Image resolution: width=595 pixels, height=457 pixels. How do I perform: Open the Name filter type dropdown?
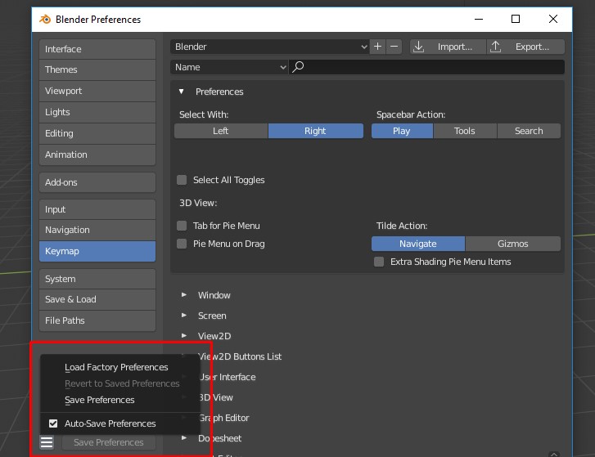pyautogui.click(x=229, y=67)
